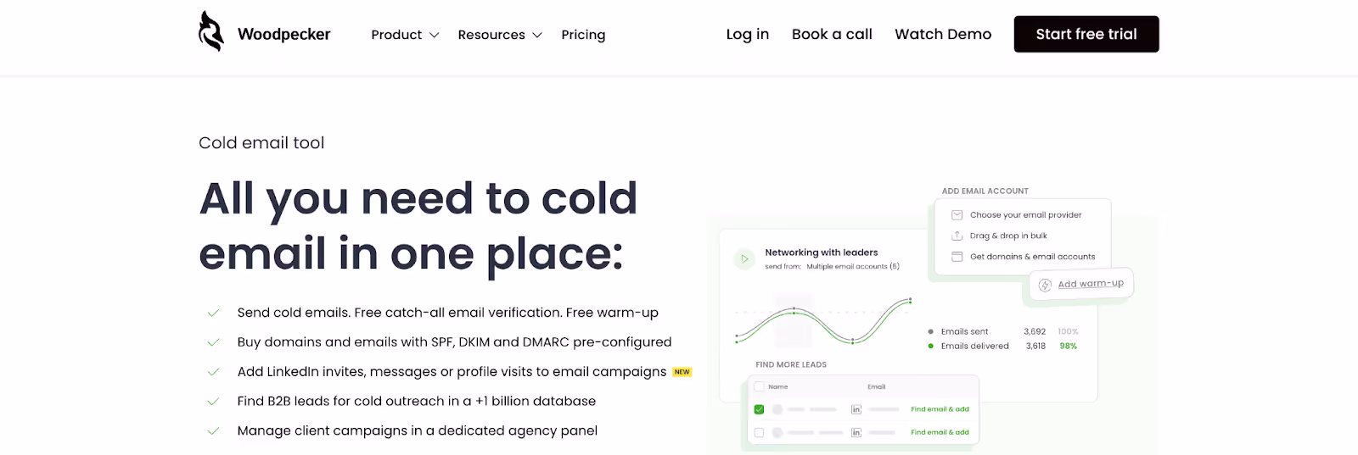Viewport: 1358px width, 455px height.
Task: Click the Book a call link
Action: pos(832,34)
